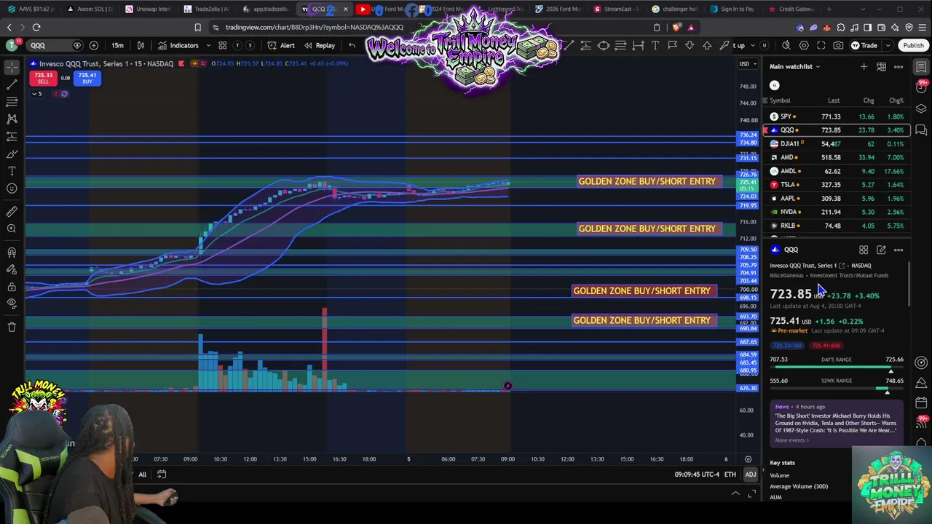
Task: Select the TSLA row in watchlist
Action: [x=836, y=185]
